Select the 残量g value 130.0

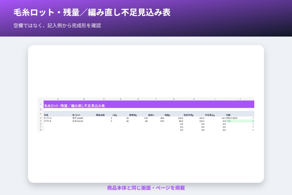(x=174, y=118)
